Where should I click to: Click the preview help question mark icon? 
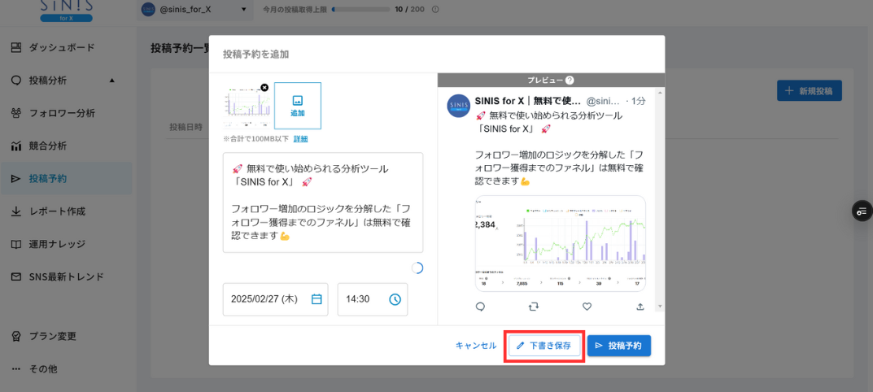tap(570, 81)
